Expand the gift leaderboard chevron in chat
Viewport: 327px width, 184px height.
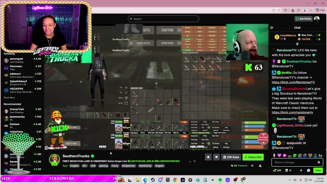(x=297, y=44)
